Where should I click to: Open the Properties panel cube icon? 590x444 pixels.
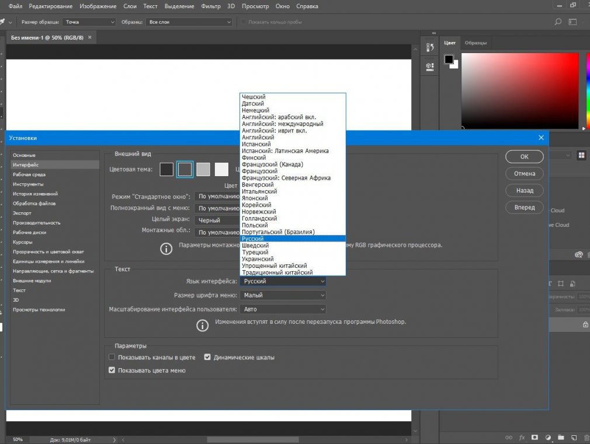pyautogui.click(x=430, y=67)
